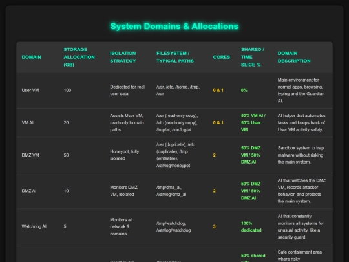This screenshot has width=349, height=262.
Task: Click 'Assists User VM, read-only' strategy cell
Action: (127, 123)
